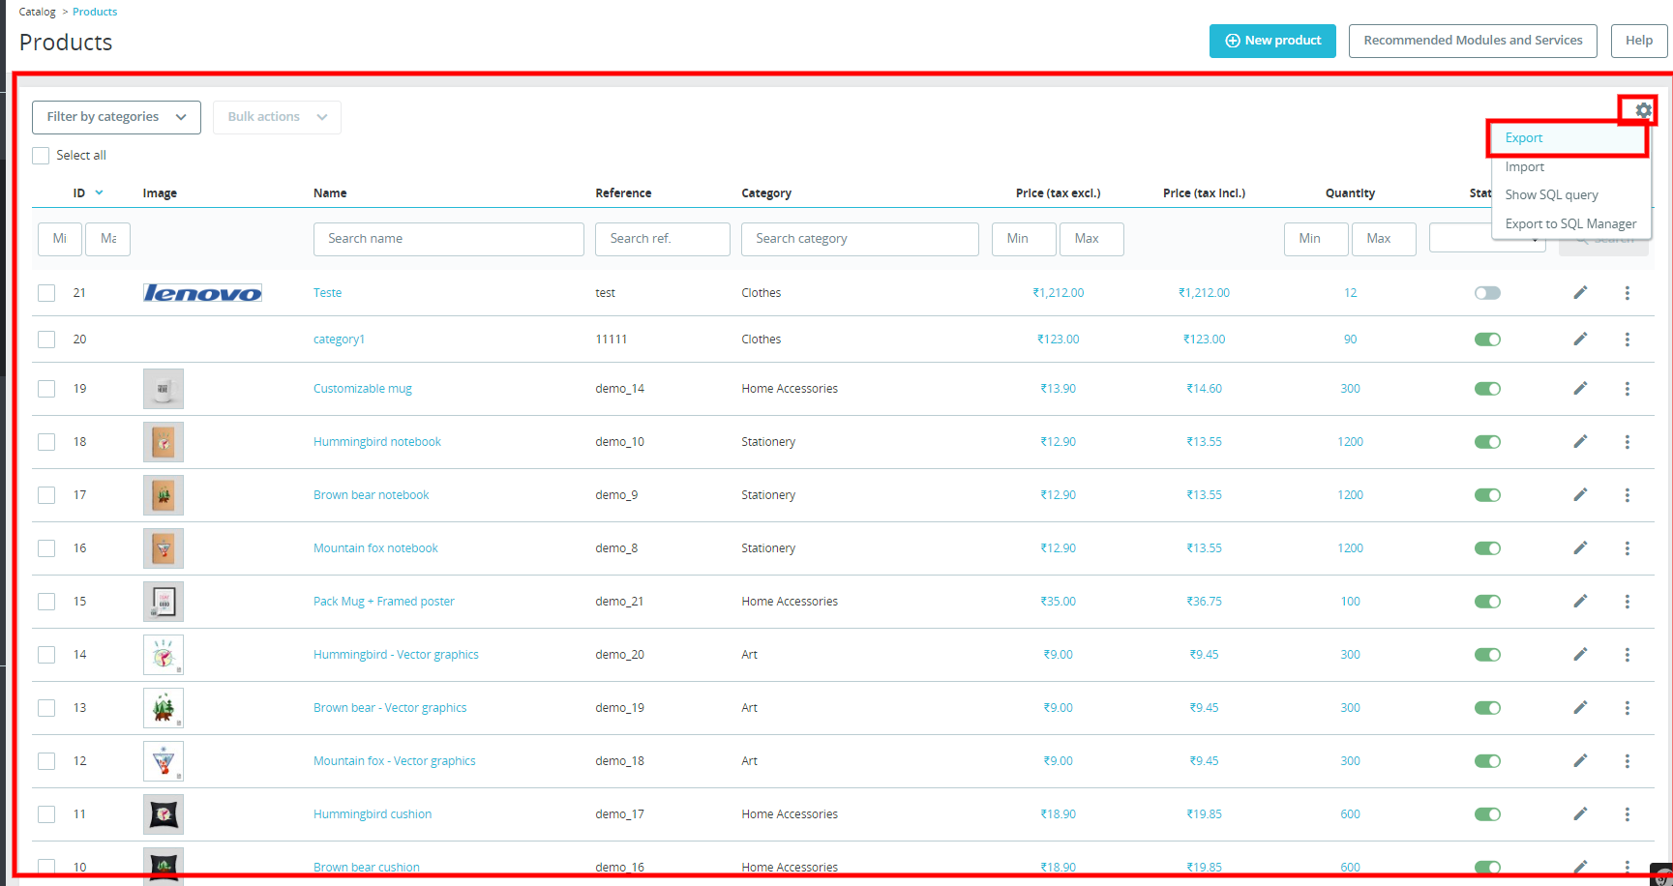This screenshot has width=1673, height=886.
Task: Click quantity 12 for Teste
Action: point(1350,293)
